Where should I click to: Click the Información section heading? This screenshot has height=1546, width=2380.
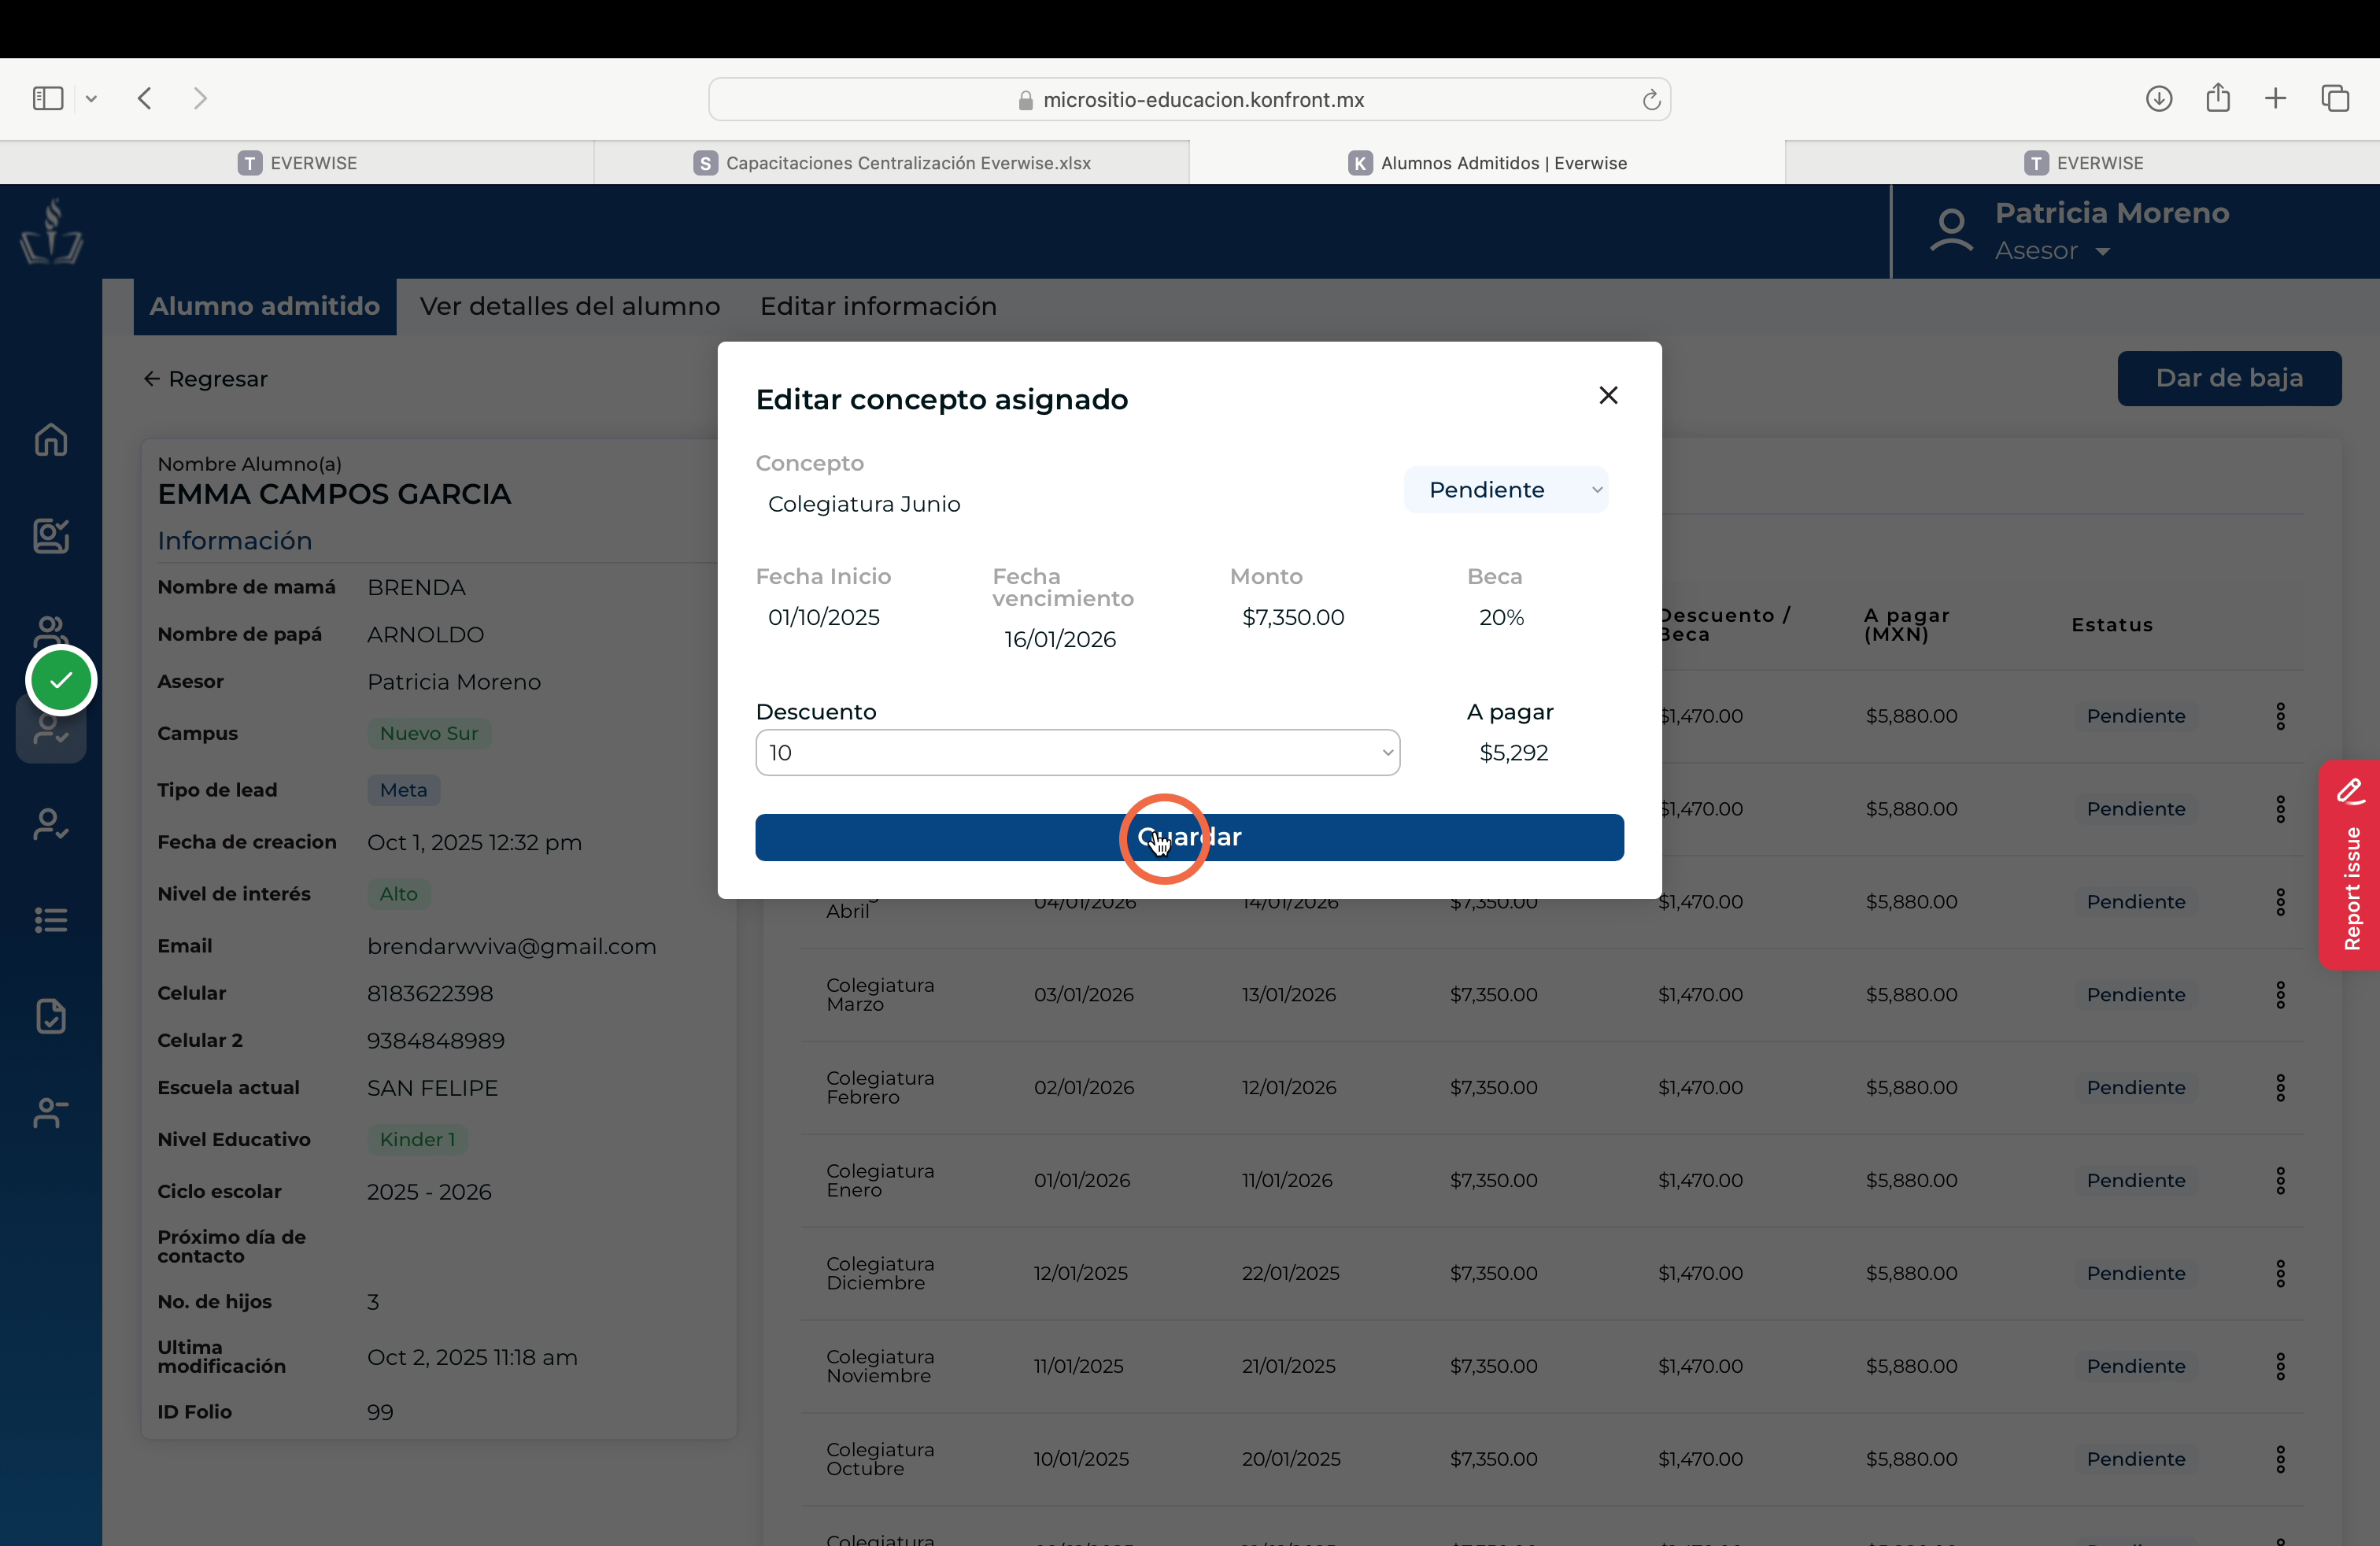point(235,541)
